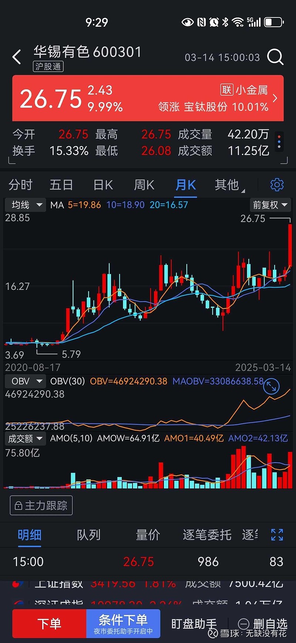This screenshot has height=643, width=296.
Task: Tap the low marker label 5.79
Action: point(71,354)
